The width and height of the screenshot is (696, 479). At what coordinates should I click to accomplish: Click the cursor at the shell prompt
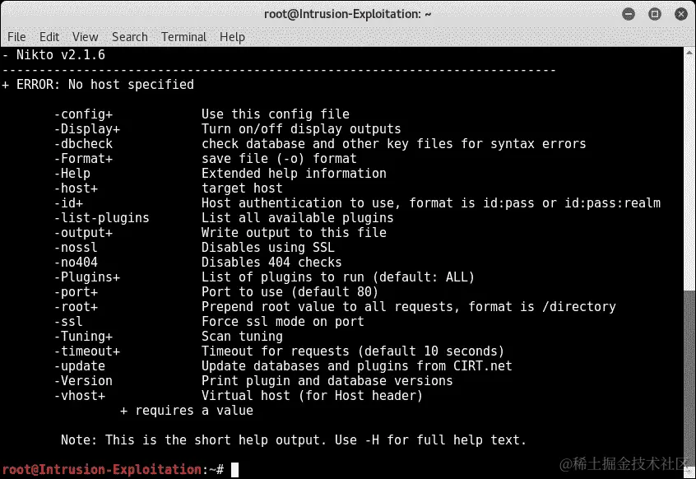pyautogui.click(x=234, y=470)
